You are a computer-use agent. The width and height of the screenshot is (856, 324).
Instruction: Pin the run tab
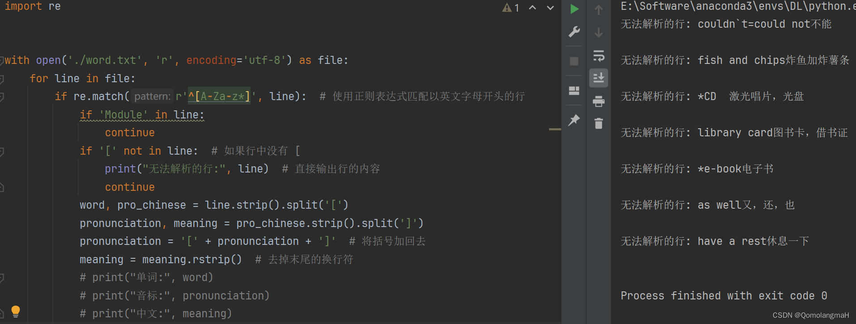point(574,120)
